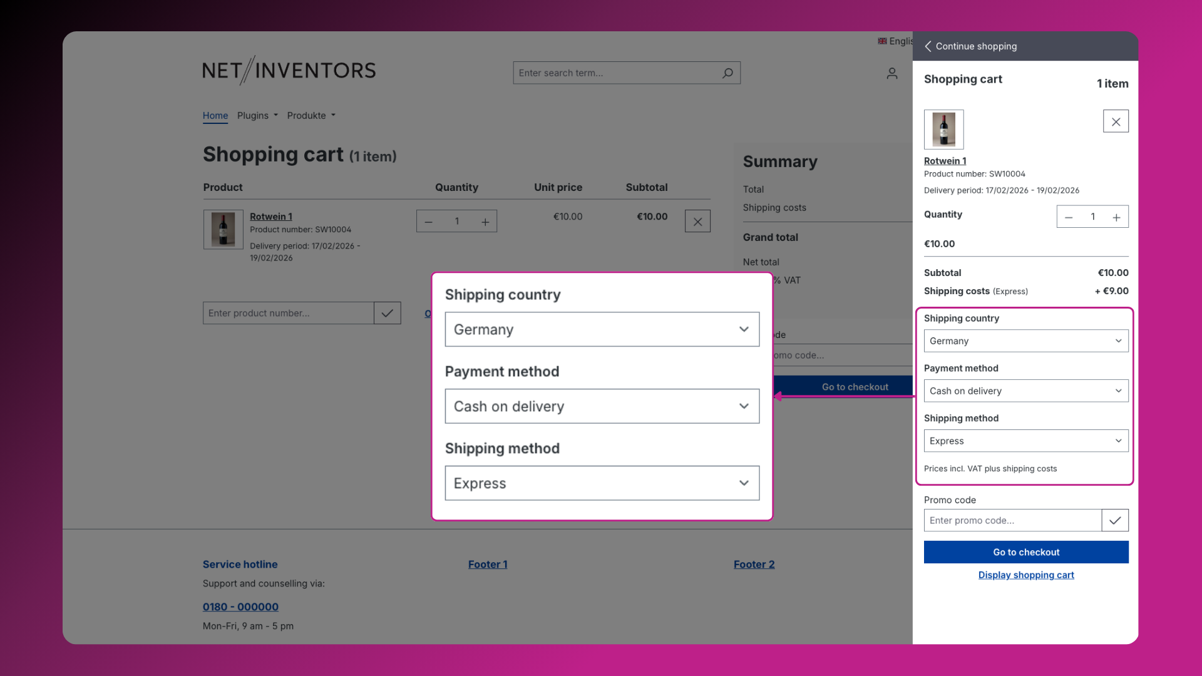1202x676 pixels.
Task: Click the checkmark to submit the product number
Action: 387,313
